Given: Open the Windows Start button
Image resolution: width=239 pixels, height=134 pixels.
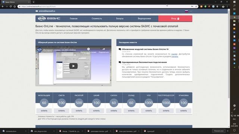Looking at the screenshot, I should (235, 2).
